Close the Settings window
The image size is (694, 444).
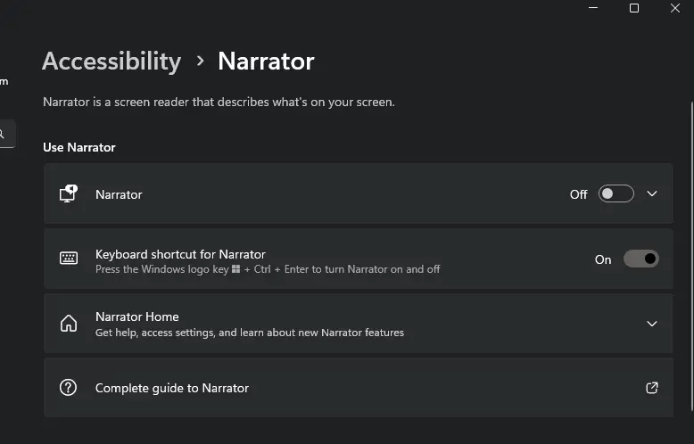click(x=675, y=8)
